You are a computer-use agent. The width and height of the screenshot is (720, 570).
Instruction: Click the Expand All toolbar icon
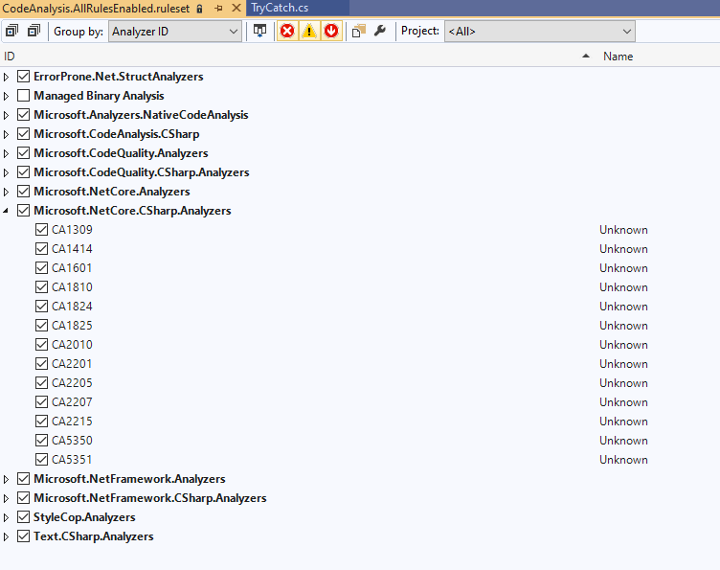point(11,32)
